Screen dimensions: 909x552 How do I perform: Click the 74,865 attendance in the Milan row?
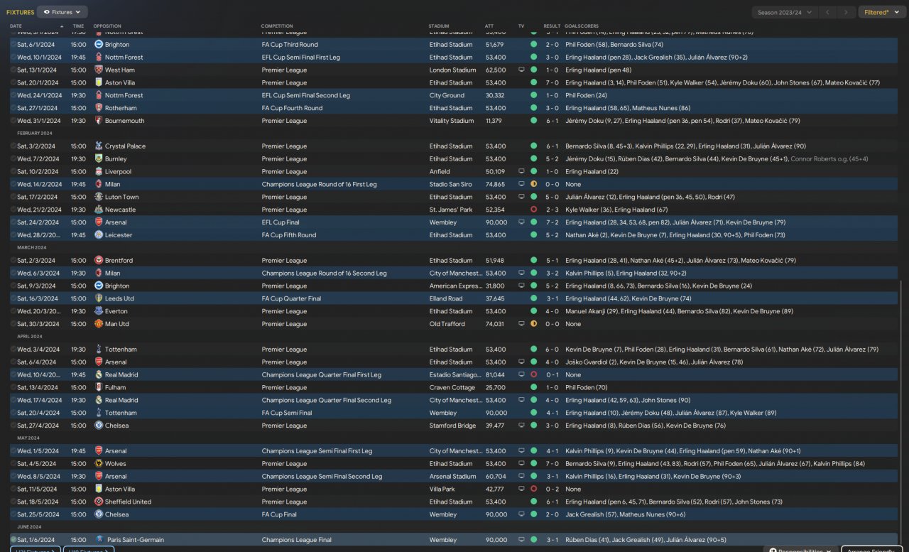point(496,184)
